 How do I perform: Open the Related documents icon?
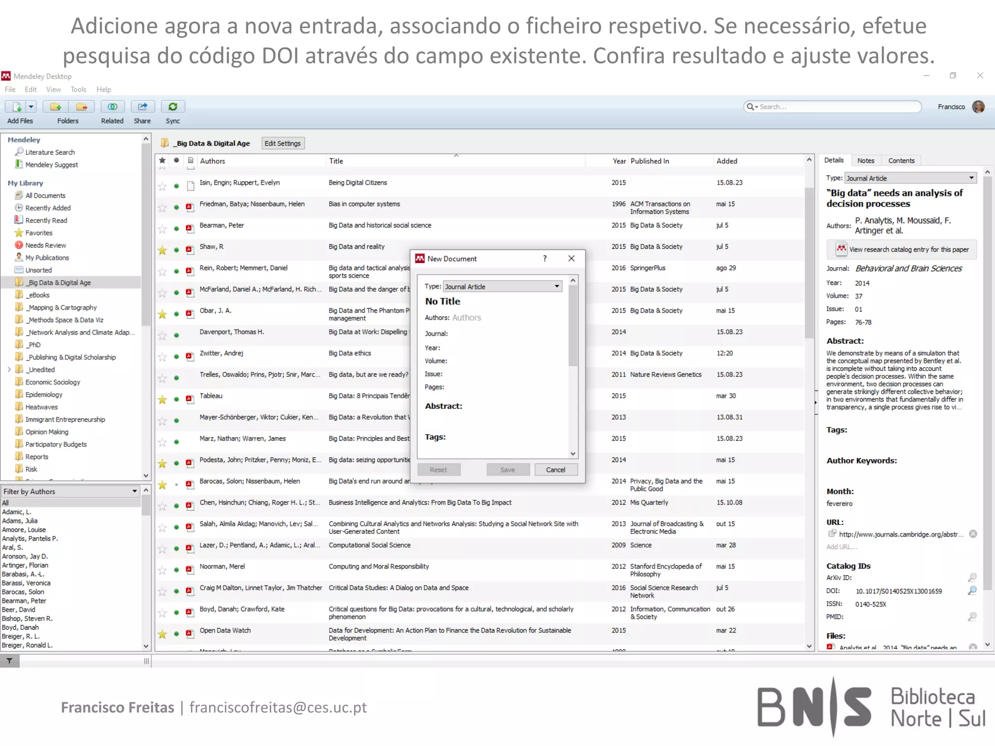pos(112,107)
